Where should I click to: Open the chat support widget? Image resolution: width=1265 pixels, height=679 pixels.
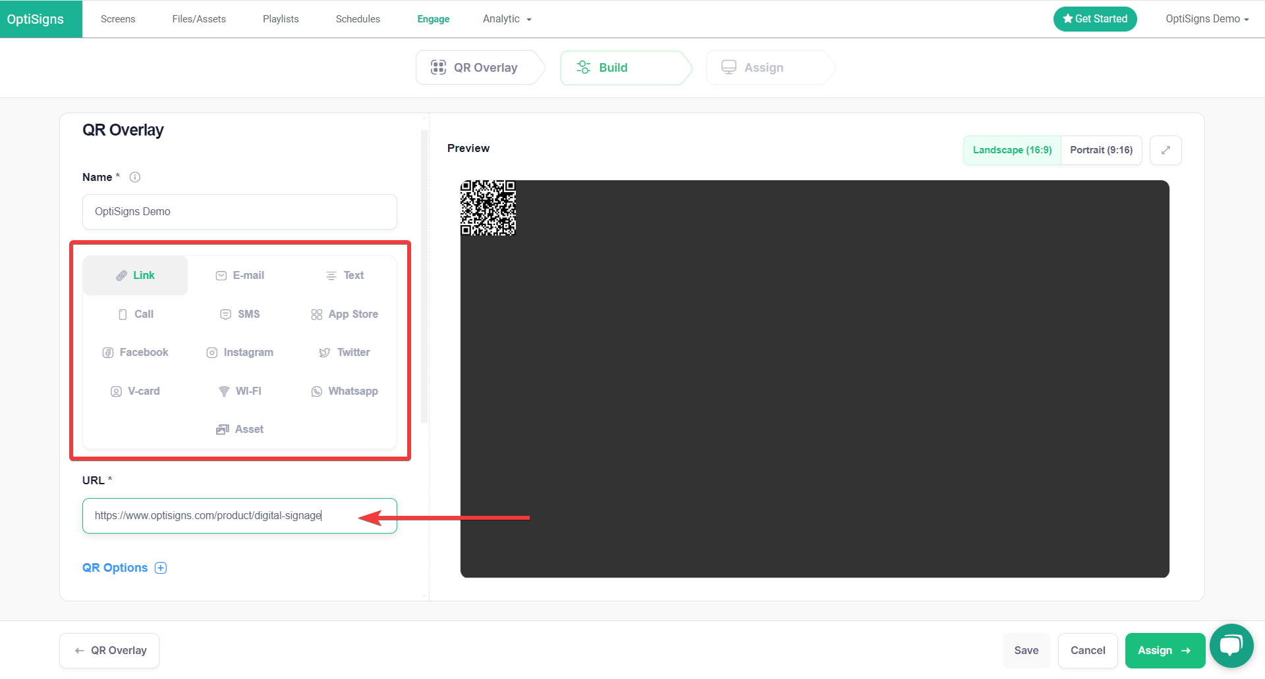[x=1231, y=645]
